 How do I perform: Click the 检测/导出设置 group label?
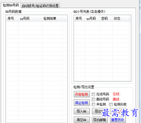[x=84, y=87]
